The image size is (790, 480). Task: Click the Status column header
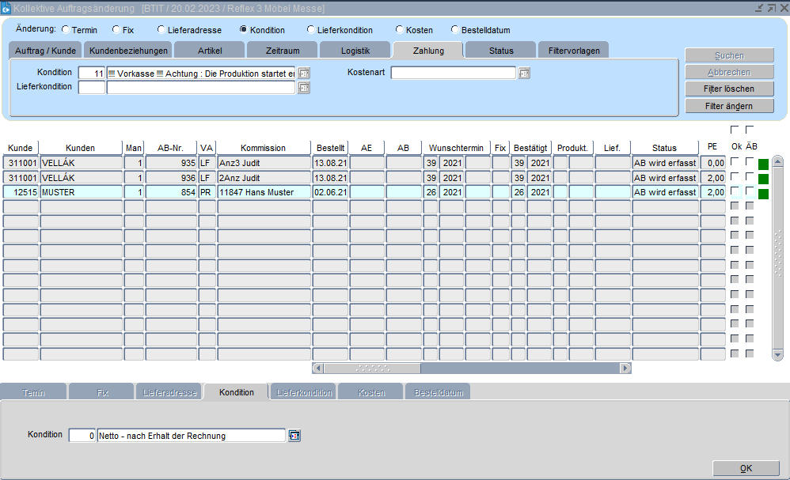[x=664, y=148]
